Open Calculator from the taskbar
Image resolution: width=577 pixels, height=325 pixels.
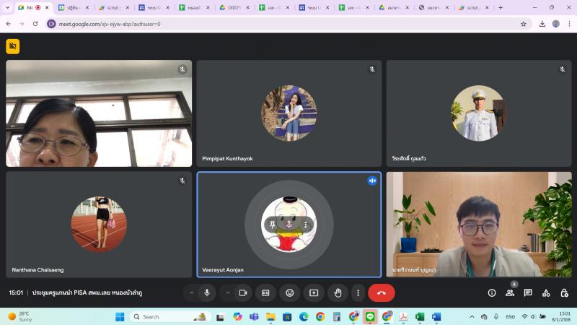[337, 317]
